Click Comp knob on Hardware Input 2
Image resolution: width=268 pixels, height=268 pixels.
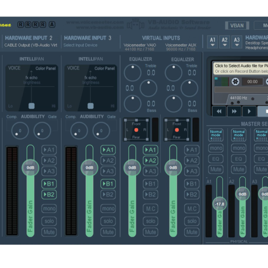click(20, 131)
